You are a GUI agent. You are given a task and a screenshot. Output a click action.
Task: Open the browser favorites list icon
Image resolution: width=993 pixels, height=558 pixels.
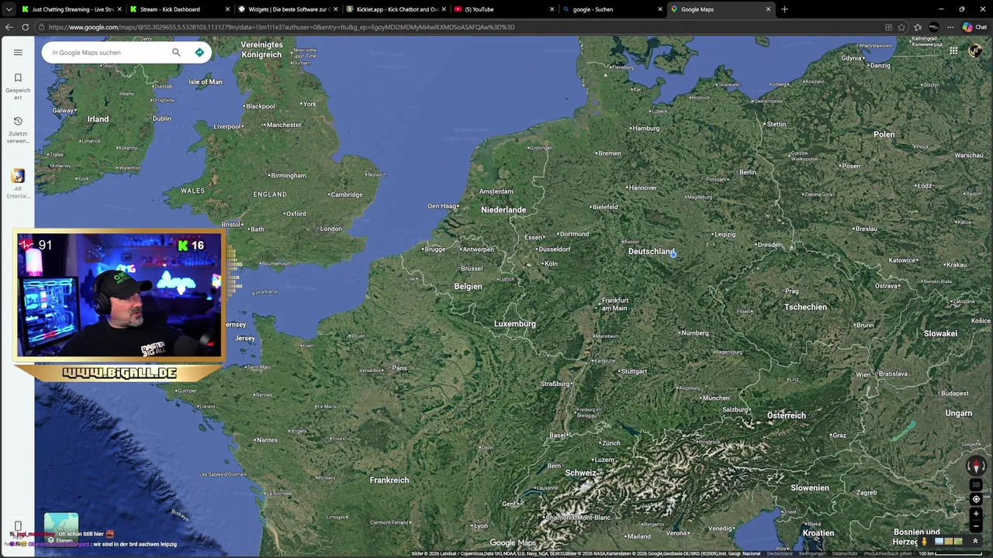point(918,27)
